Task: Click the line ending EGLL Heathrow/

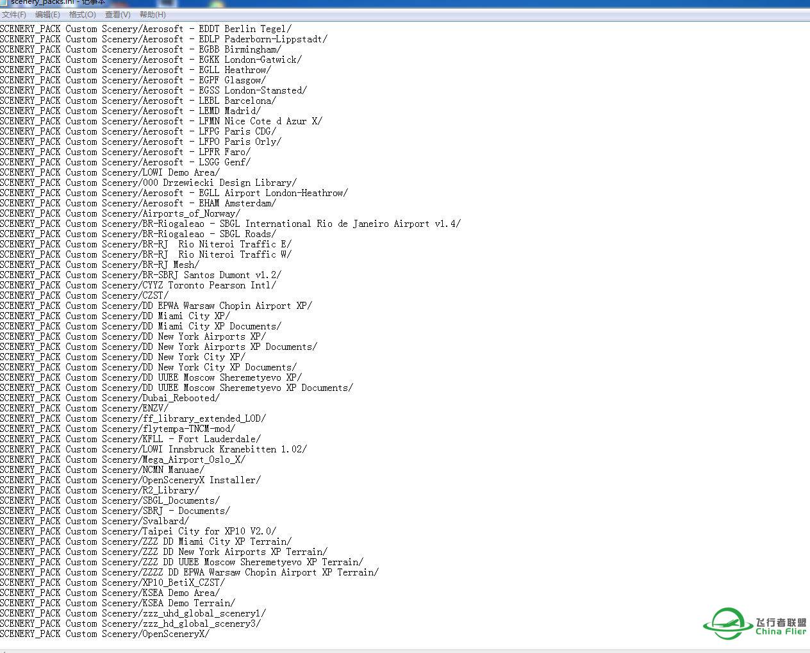Action: pyautogui.click(x=135, y=70)
